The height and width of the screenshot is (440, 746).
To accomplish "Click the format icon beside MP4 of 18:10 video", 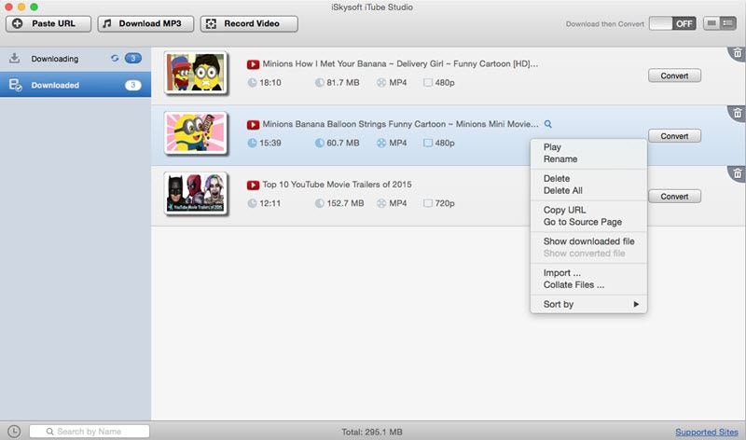I will coord(381,83).
